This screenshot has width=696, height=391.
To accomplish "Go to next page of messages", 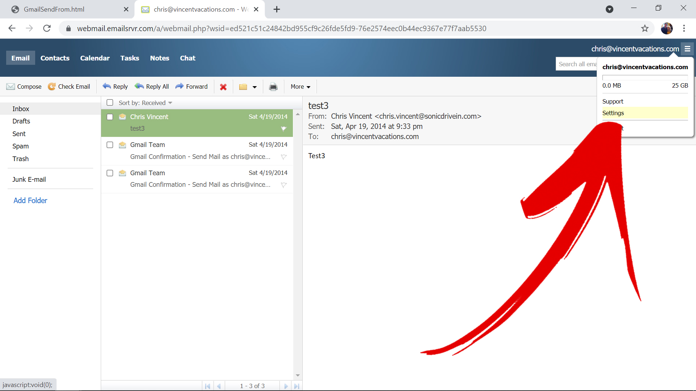I will [x=286, y=386].
